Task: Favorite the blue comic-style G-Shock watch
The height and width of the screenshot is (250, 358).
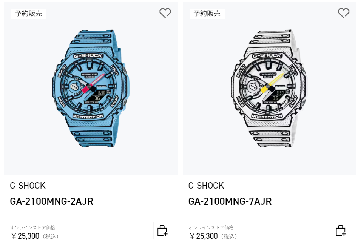Action: pos(165,12)
